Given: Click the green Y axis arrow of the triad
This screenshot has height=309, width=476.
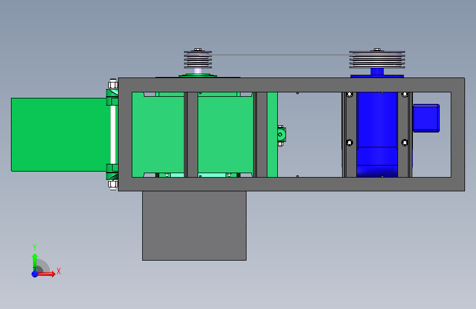Looking at the screenshot, I should [x=35, y=261].
